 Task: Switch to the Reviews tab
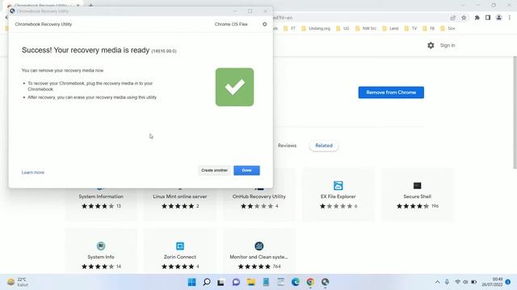click(287, 145)
